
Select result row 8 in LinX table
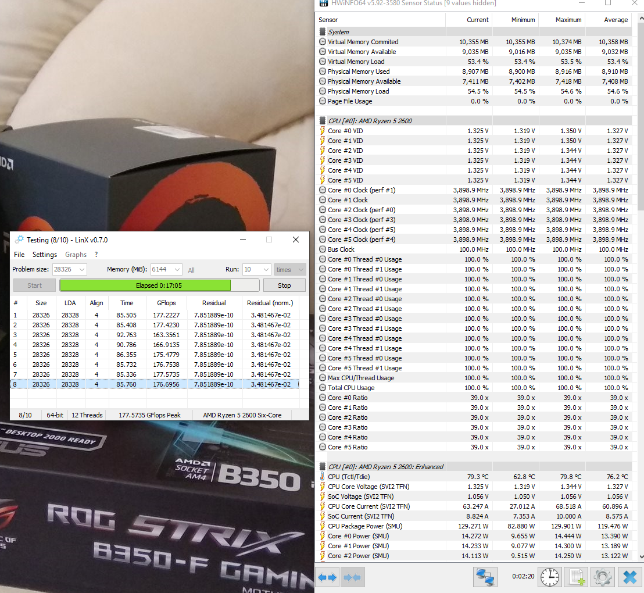point(155,384)
